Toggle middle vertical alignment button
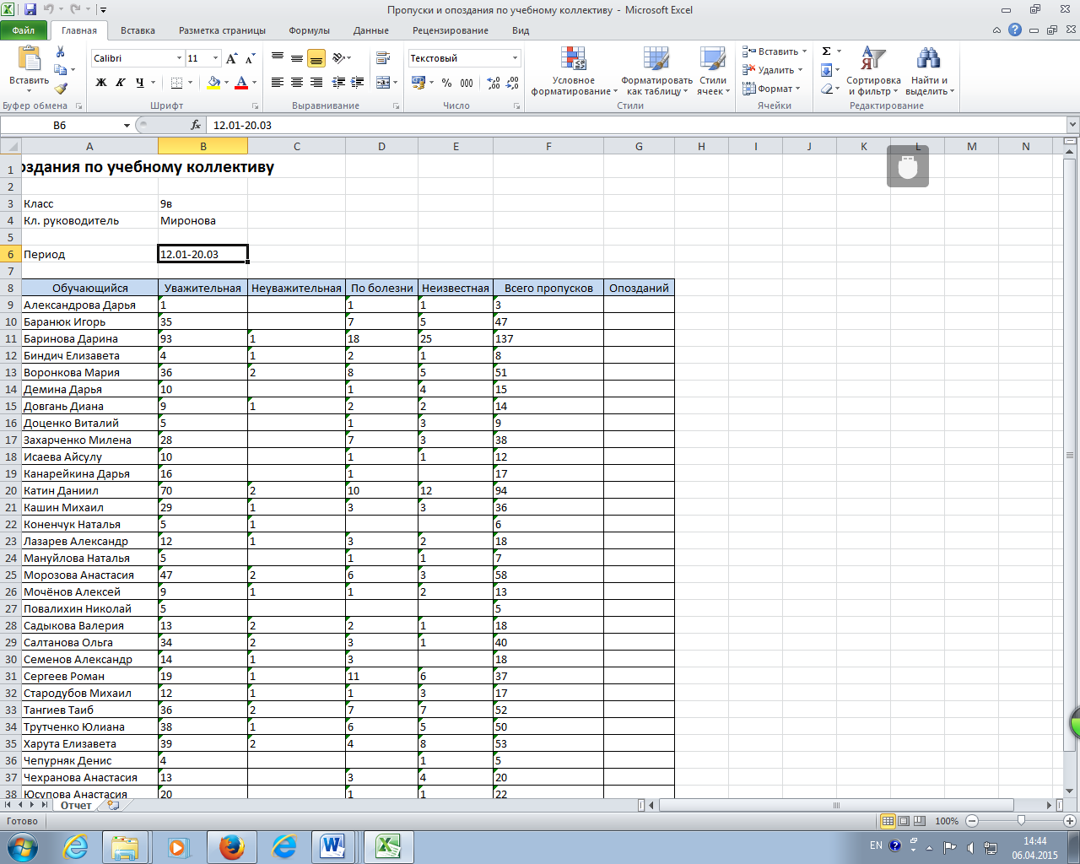Viewport: 1080px width, 864px height. (297, 58)
